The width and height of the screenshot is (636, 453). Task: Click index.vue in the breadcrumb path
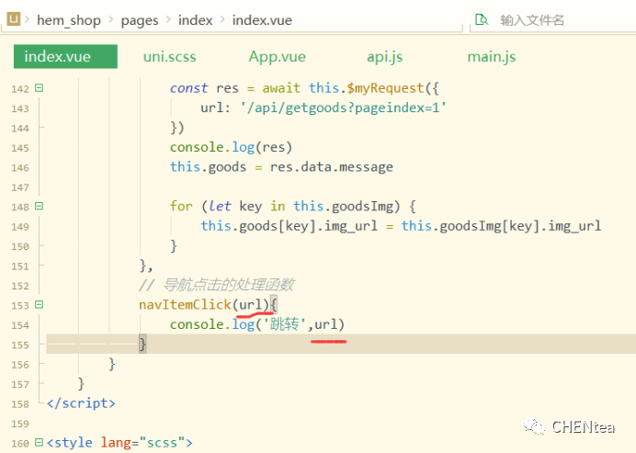click(x=264, y=19)
